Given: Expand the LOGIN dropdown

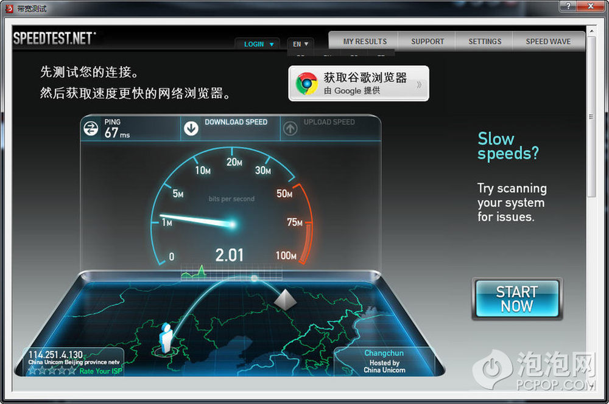Looking at the screenshot, I should (258, 44).
